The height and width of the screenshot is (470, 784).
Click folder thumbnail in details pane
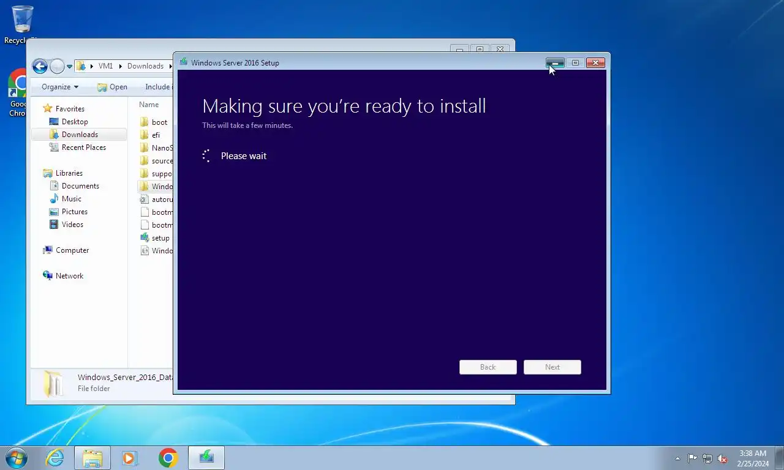(x=53, y=384)
